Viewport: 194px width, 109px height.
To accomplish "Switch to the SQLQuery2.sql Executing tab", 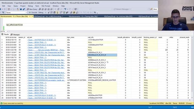I will point(48,16).
